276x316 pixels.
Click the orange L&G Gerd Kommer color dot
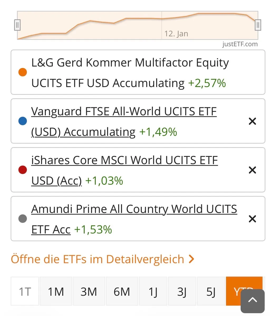23,72
